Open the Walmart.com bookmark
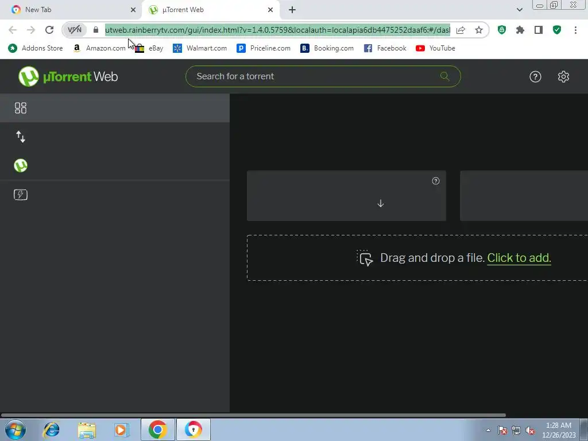This screenshot has height=441, width=588. coord(199,48)
